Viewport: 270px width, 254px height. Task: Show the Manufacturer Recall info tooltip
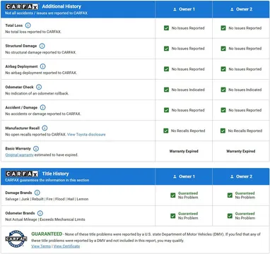[x=45, y=128]
